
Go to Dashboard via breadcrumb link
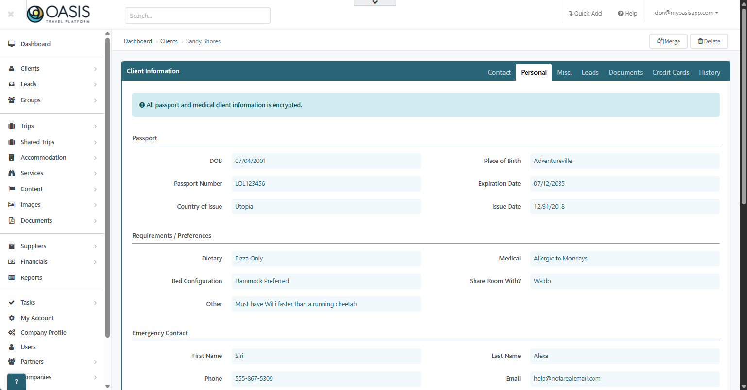pyautogui.click(x=138, y=41)
